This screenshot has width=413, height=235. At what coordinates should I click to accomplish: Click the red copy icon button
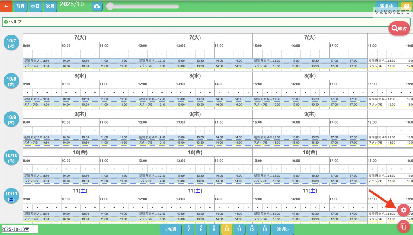click(403, 227)
